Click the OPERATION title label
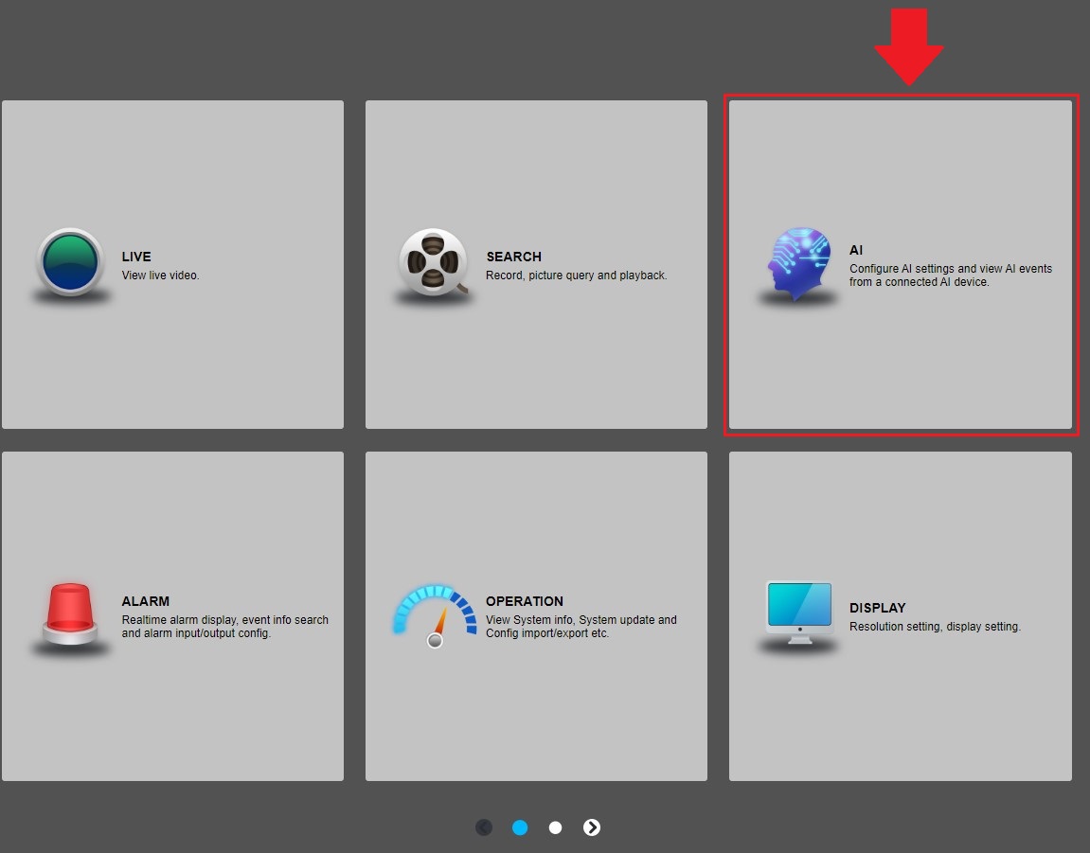The width and height of the screenshot is (1090, 853). [525, 601]
